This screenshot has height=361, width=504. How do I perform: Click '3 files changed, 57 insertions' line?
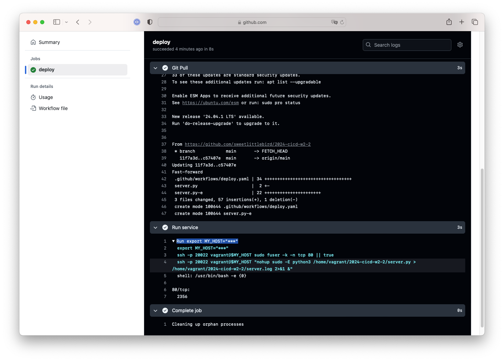click(x=236, y=200)
